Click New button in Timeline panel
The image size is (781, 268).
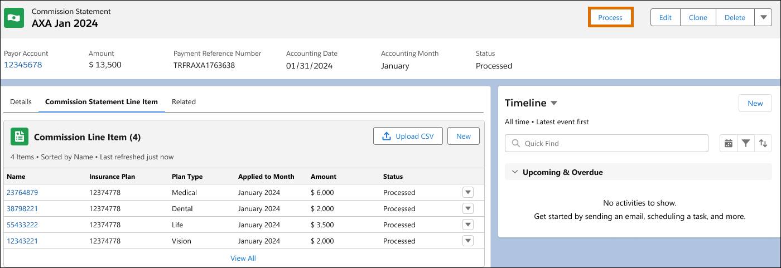point(755,103)
